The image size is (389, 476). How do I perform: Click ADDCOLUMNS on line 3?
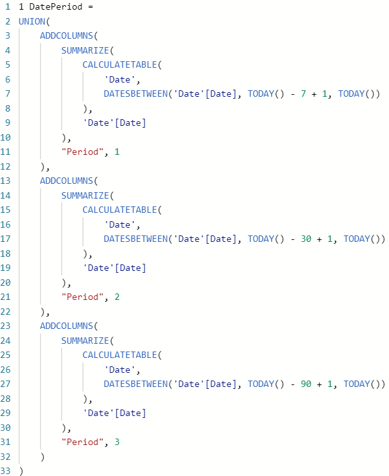pos(66,36)
